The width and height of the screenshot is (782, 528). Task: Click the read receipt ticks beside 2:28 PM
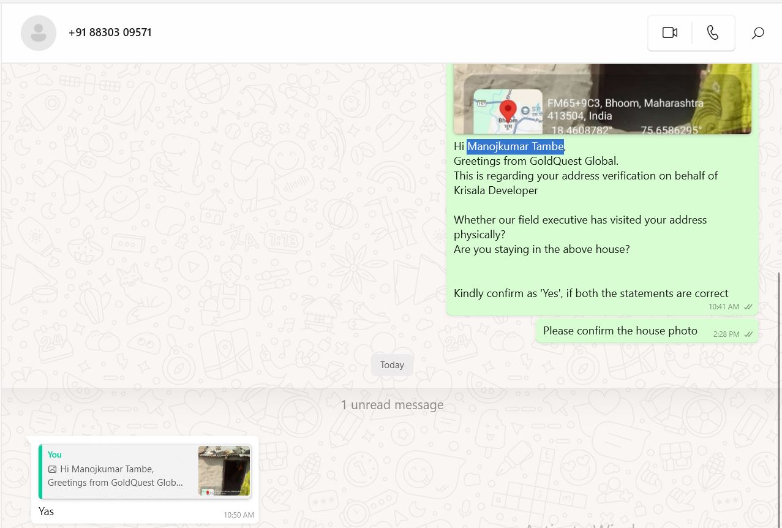point(748,334)
